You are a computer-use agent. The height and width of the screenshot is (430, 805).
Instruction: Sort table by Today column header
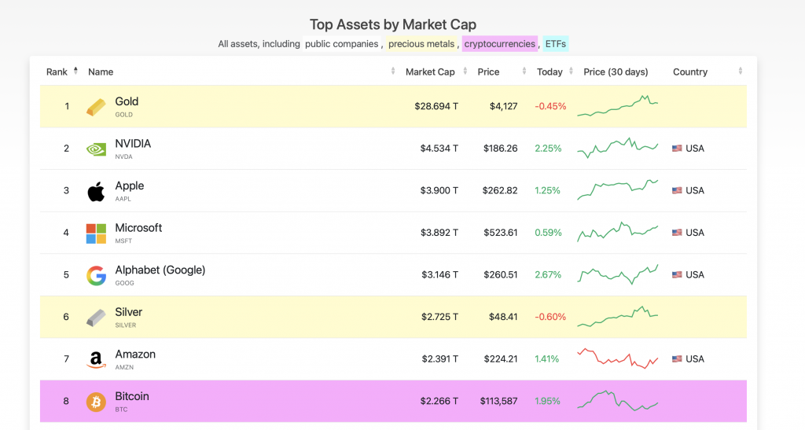tap(550, 72)
